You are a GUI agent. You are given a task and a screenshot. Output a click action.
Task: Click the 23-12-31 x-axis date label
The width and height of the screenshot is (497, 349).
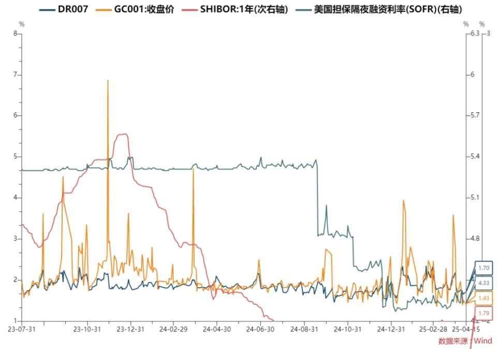[x=130, y=329]
